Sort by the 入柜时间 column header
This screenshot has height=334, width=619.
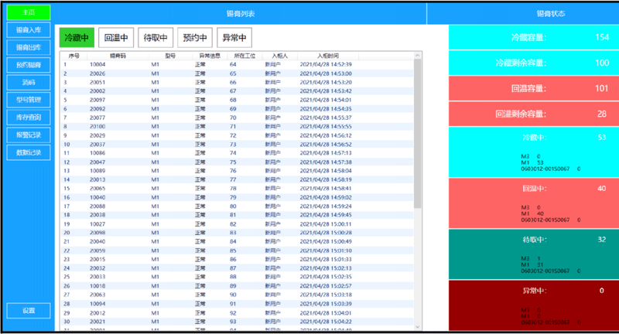coord(328,56)
